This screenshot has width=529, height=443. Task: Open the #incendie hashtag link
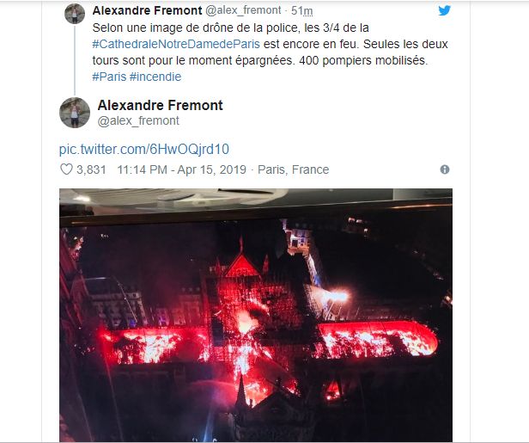pyautogui.click(x=155, y=77)
